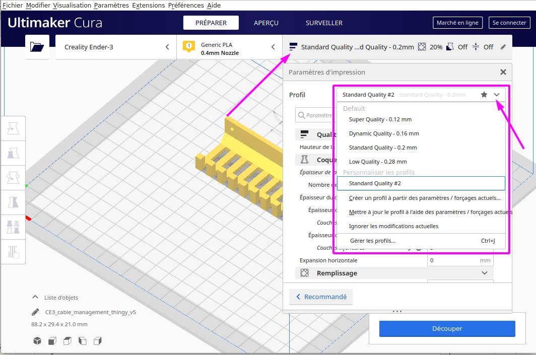Select the Mirror tool in left toolbar
This screenshot has height=355, width=536.
tap(13, 202)
